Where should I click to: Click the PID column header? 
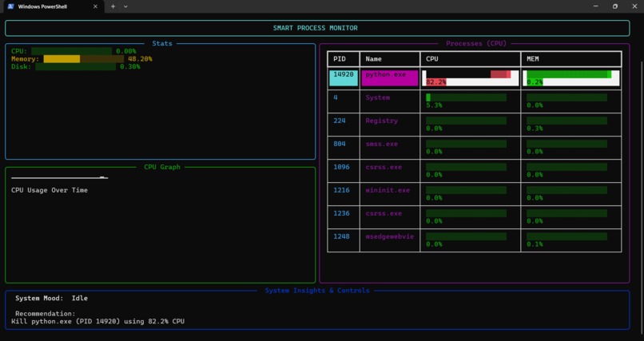tap(340, 59)
